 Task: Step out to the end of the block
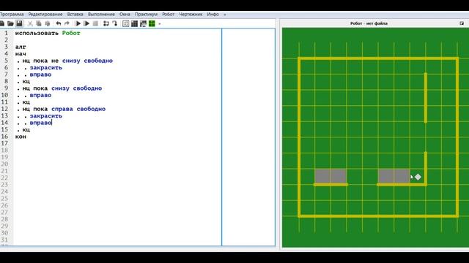114,23
